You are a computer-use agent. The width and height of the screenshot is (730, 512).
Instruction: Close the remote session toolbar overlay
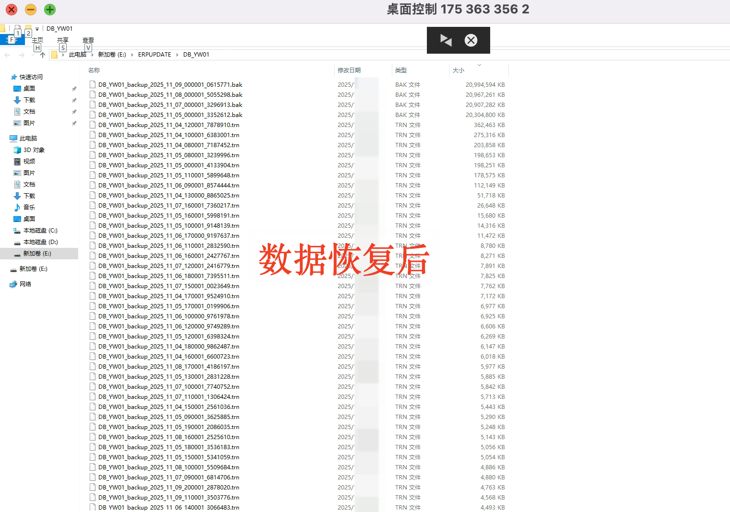pos(471,40)
